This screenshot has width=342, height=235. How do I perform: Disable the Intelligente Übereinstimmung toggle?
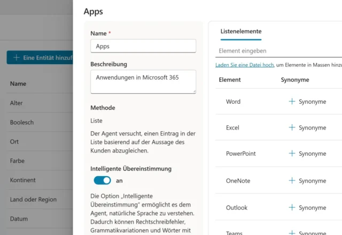102,180
